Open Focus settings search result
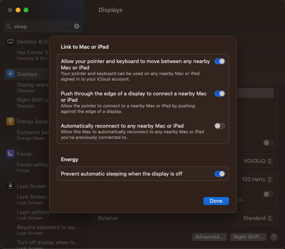This screenshot has width=285, height=249. pos(33,167)
